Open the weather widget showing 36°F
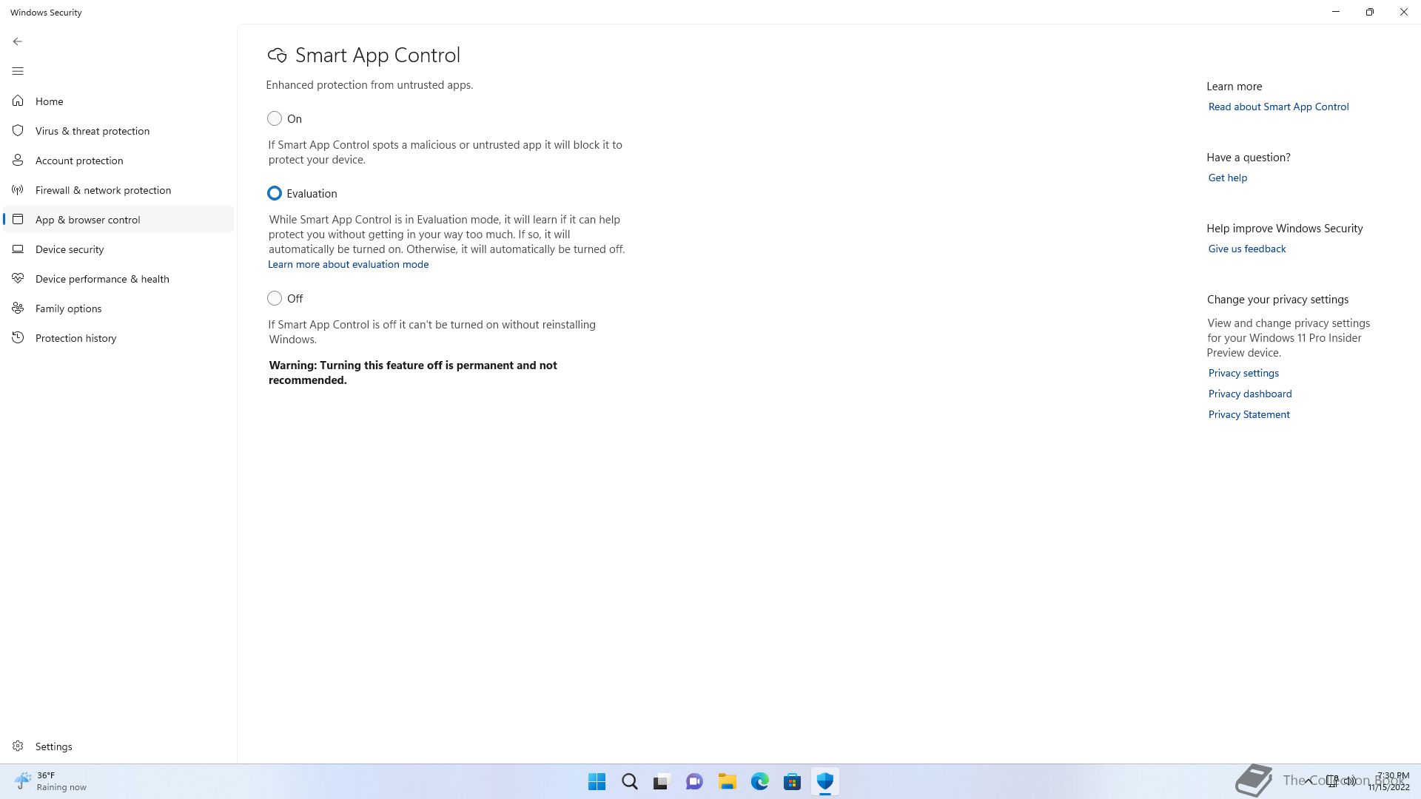The height and width of the screenshot is (799, 1421). (x=50, y=781)
